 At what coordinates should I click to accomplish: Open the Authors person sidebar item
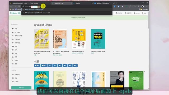(15, 57)
